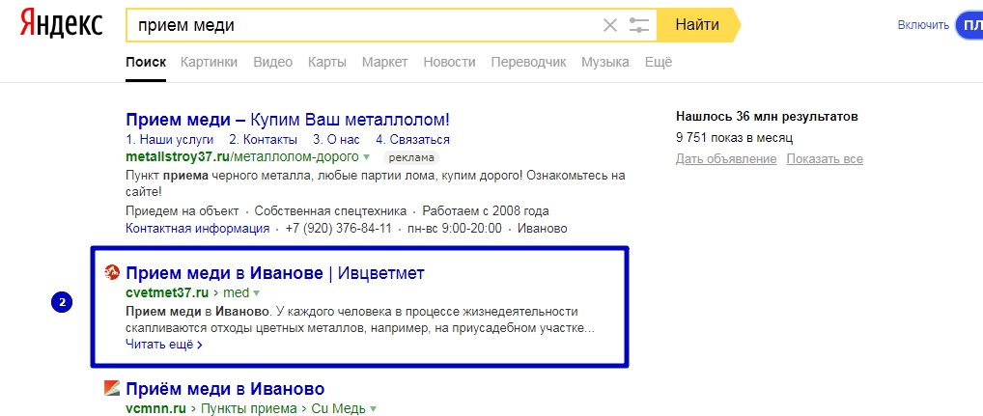Click the О нас sitelink
Viewport: 983px width, 416px height.
[337, 139]
